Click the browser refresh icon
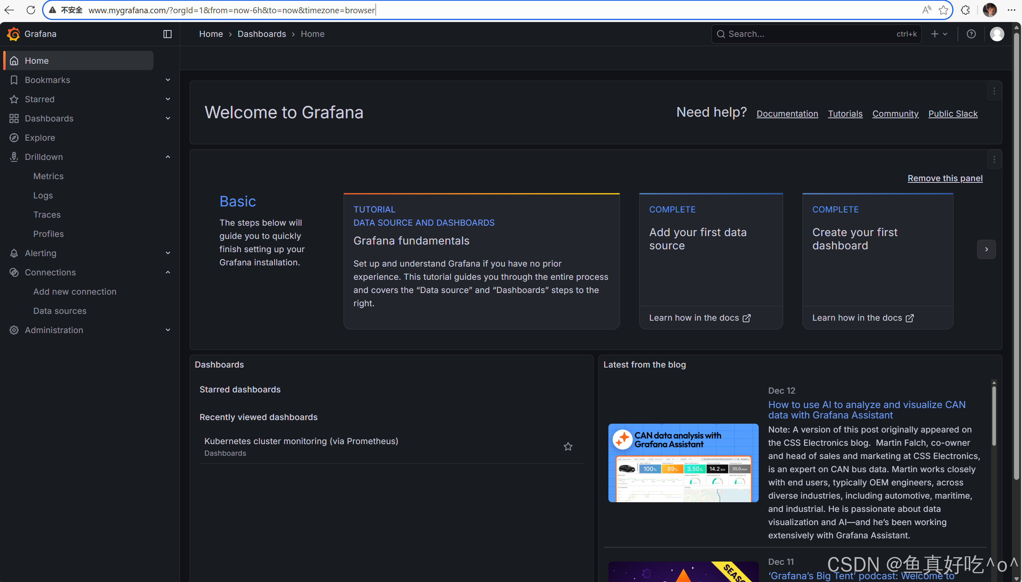The width and height of the screenshot is (1022, 582). point(30,10)
